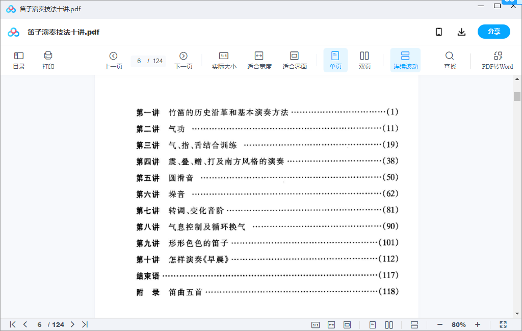Viewport: 522px width, 331px height.
Task: Click the blue 分享 share button
Action: tap(493, 32)
